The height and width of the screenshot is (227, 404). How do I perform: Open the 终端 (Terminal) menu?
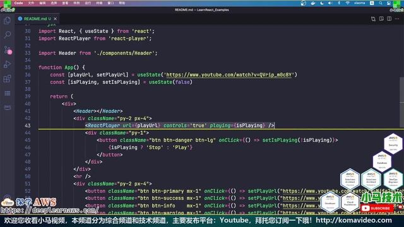point(99,3)
